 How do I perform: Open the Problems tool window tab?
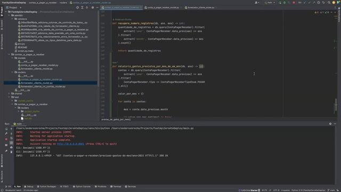pos(101,187)
